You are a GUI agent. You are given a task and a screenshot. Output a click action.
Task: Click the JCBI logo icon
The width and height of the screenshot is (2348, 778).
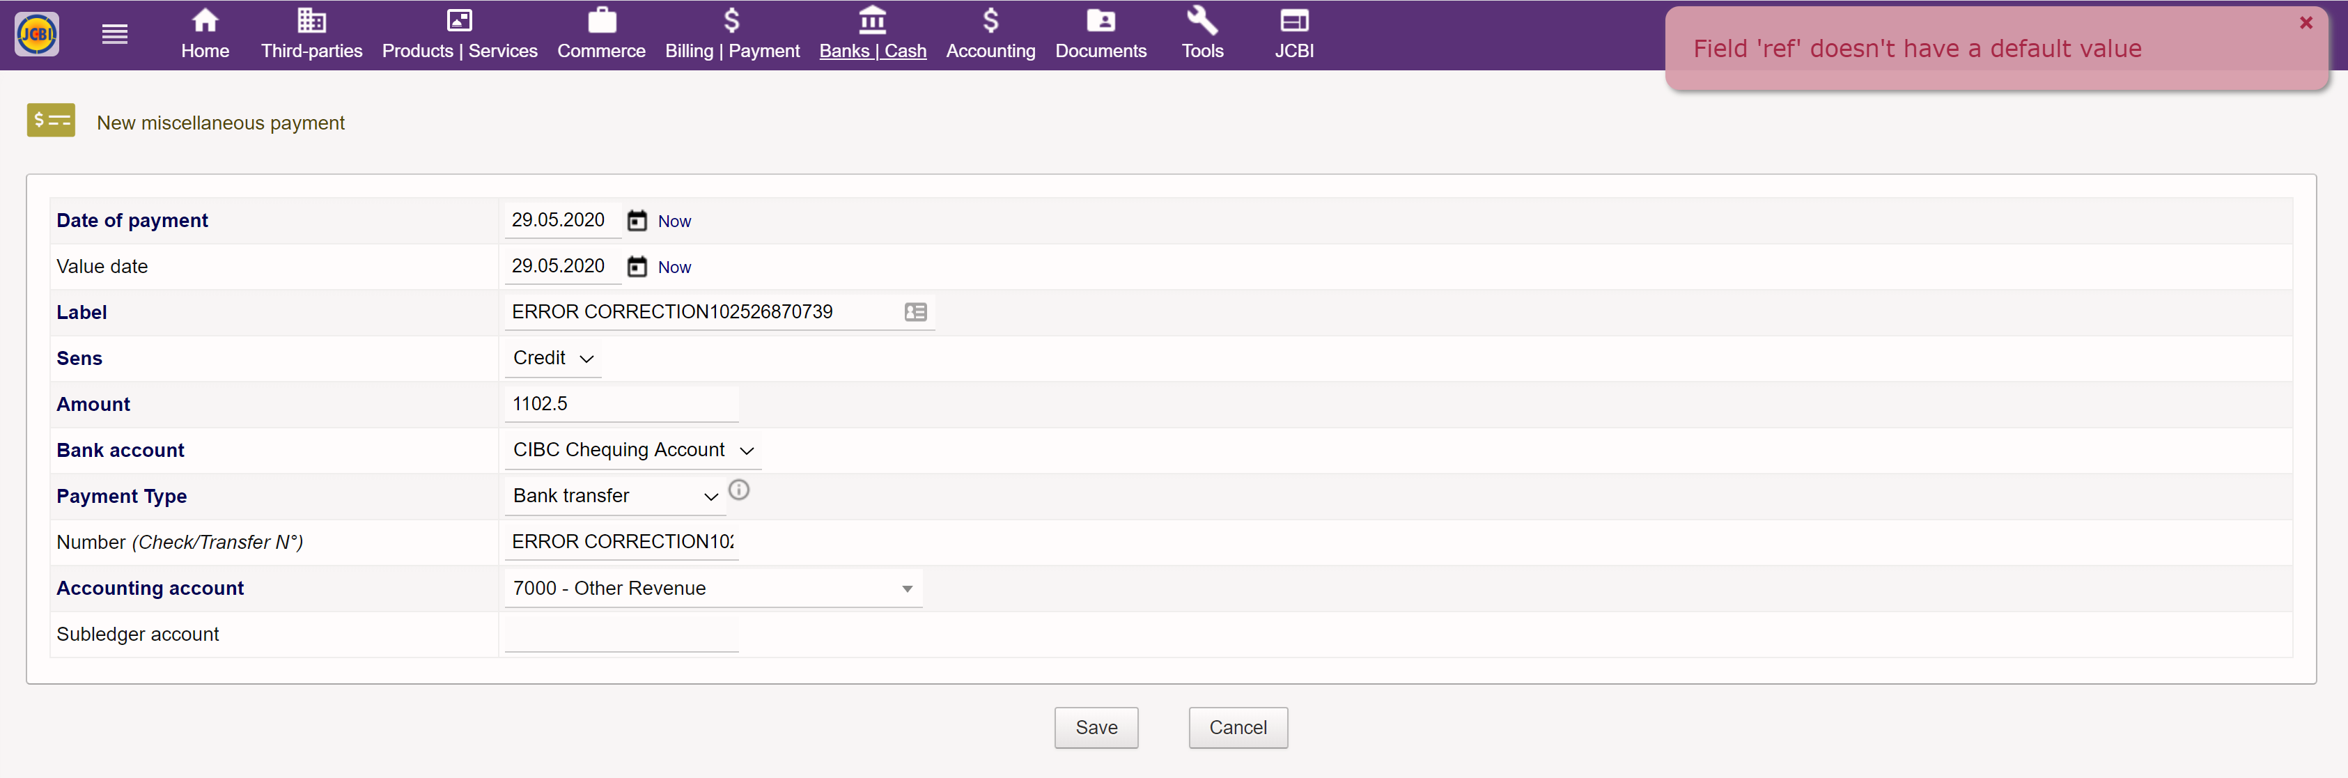[38, 35]
